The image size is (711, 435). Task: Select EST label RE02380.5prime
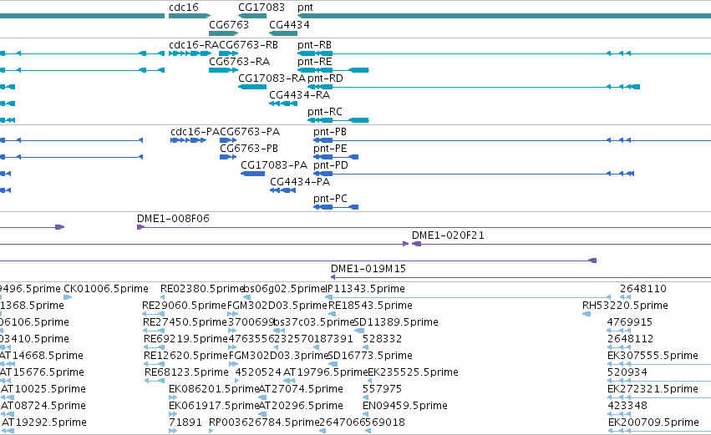coord(203,289)
